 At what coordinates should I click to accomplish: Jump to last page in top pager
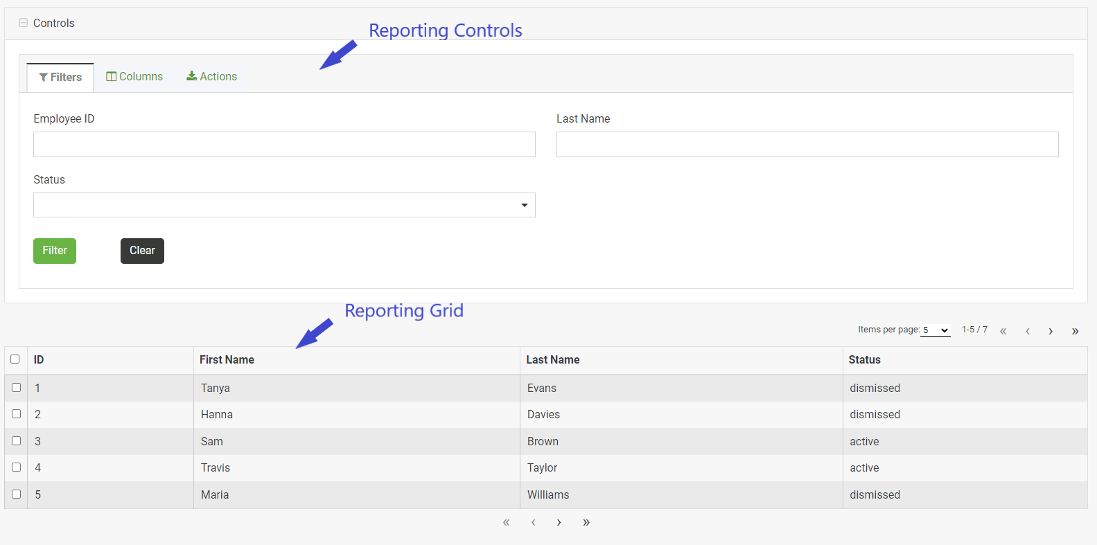(1075, 331)
